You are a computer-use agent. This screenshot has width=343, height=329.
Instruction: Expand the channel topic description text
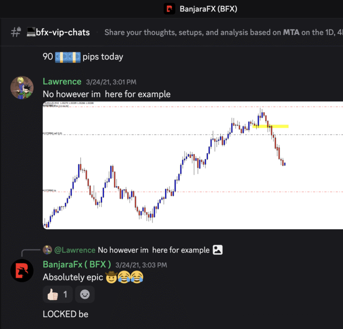click(x=224, y=32)
